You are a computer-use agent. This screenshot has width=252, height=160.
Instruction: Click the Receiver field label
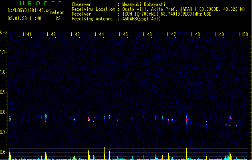[81, 14]
